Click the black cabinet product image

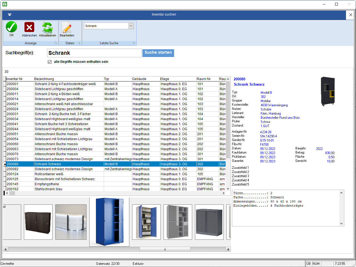[328, 91]
